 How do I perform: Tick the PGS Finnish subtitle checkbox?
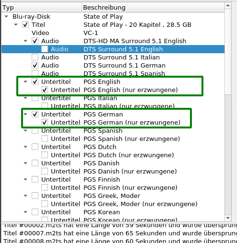point(35,180)
